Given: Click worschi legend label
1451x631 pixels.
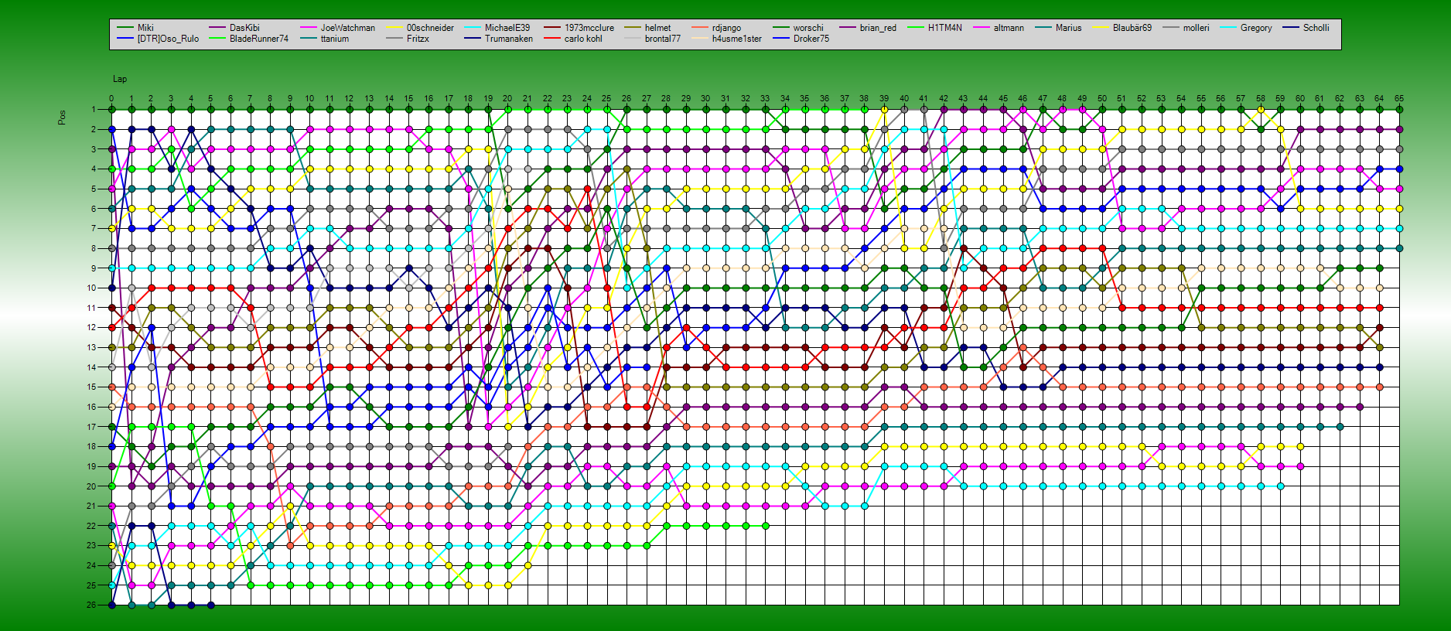Looking at the screenshot, I should 808,28.
